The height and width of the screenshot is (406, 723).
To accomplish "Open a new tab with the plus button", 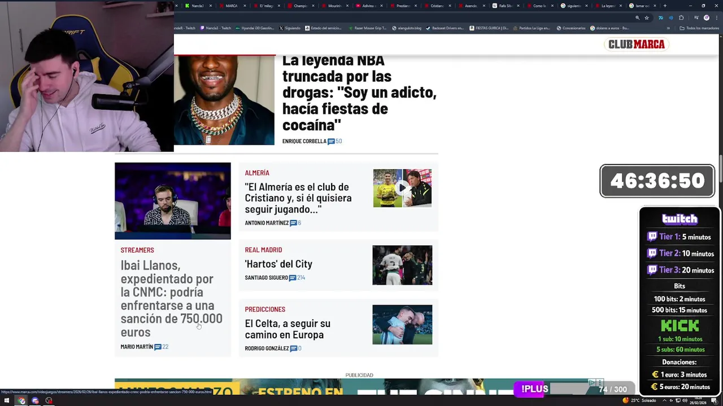I will click(665, 6).
